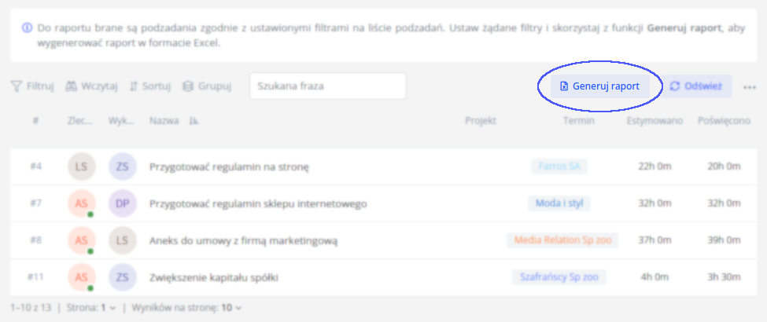Click the AS avatar in task #8

point(81,240)
